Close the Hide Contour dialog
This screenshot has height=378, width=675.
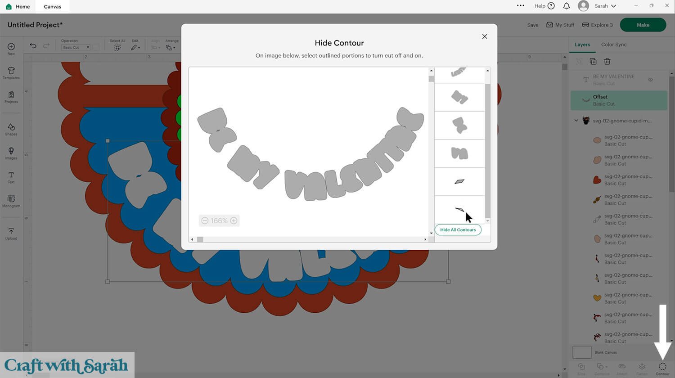[485, 36]
